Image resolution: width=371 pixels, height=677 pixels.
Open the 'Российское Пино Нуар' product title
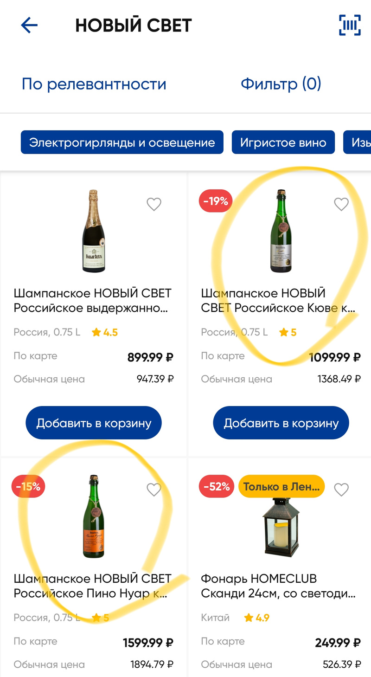tap(93, 586)
